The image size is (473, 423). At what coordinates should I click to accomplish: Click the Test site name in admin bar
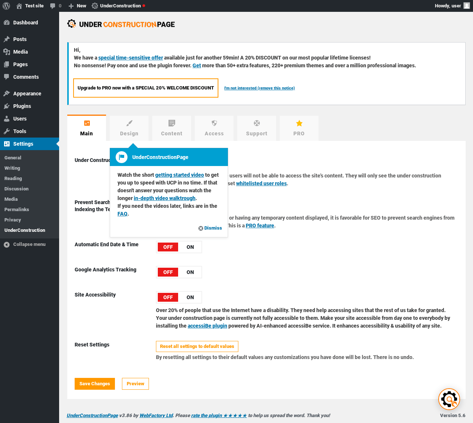(x=34, y=6)
